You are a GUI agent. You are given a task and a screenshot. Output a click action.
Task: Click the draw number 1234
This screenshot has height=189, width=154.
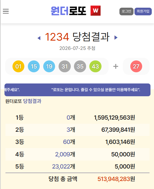(57, 37)
